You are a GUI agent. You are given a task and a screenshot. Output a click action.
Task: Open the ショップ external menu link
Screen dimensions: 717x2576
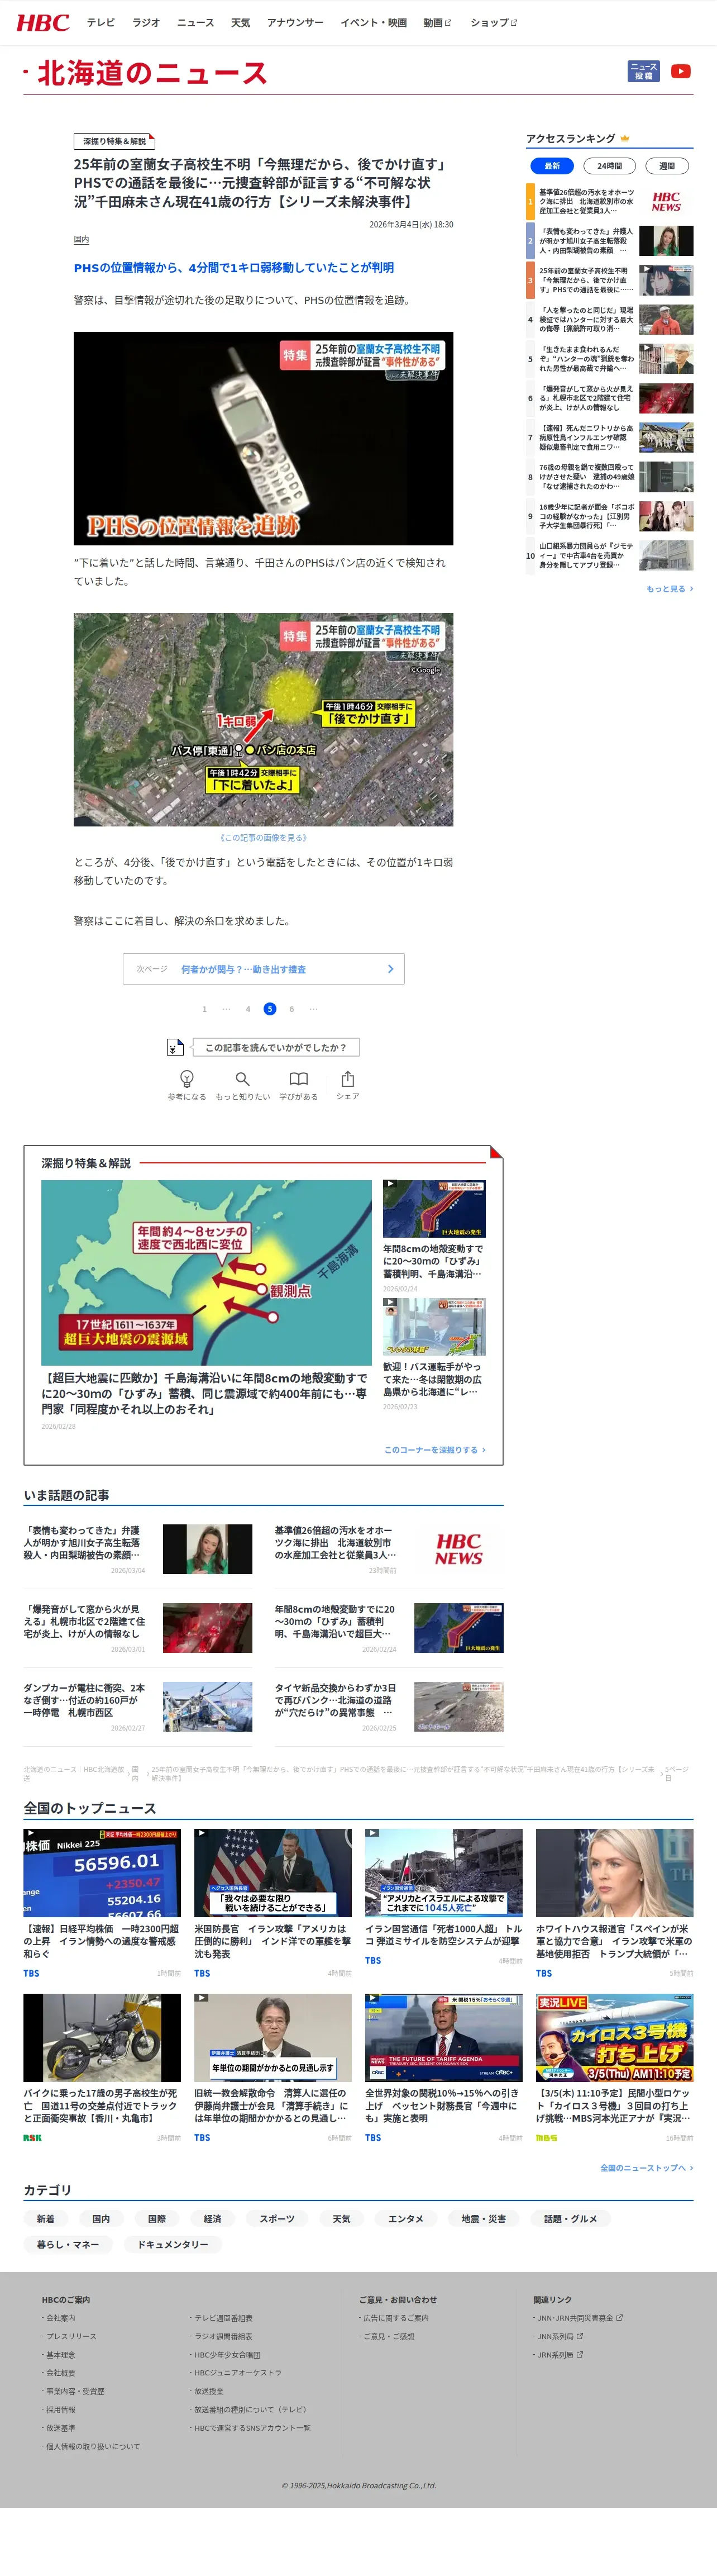[x=494, y=22]
